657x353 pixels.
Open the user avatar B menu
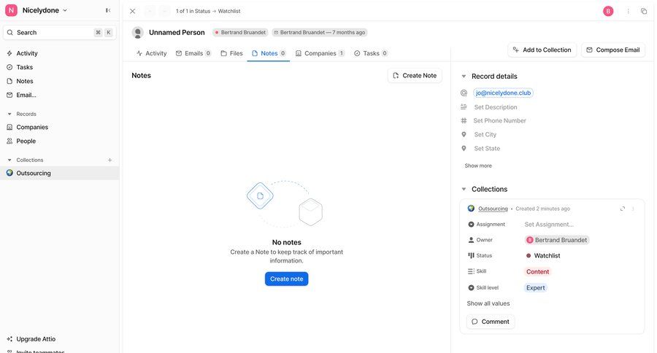tap(608, 12)
